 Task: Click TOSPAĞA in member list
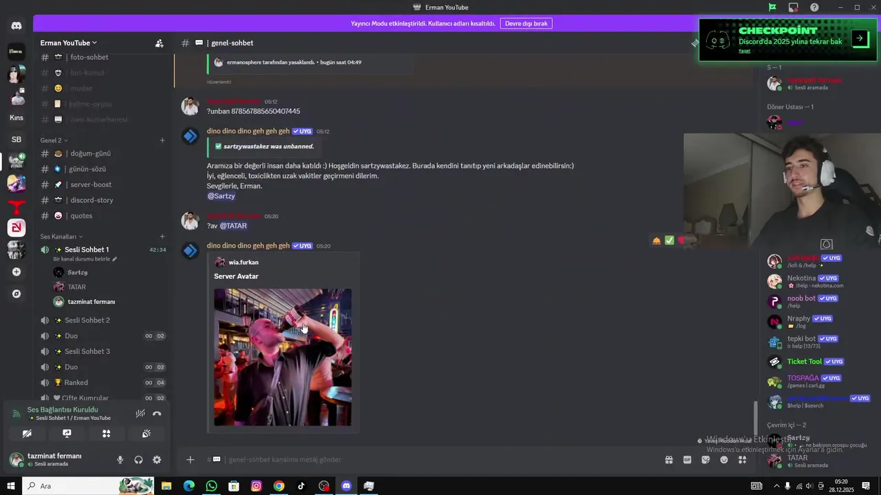pos(803,378)
